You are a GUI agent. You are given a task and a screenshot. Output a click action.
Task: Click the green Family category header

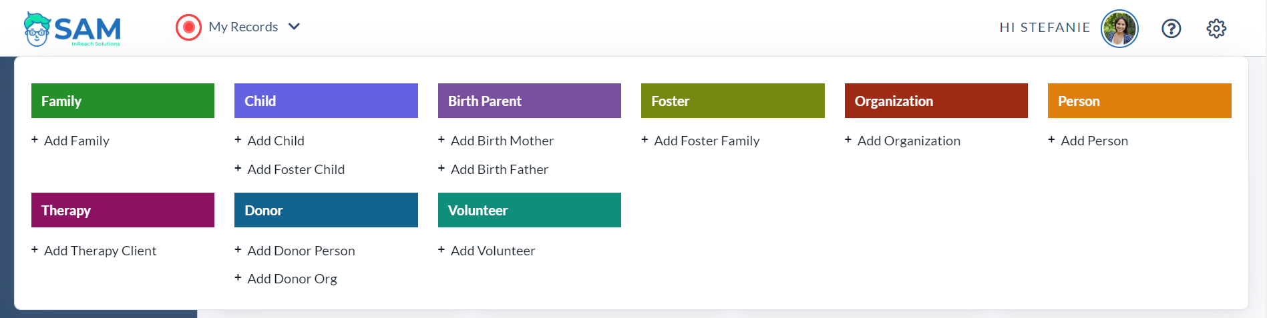pyautogui.click(x=123, y=101)
